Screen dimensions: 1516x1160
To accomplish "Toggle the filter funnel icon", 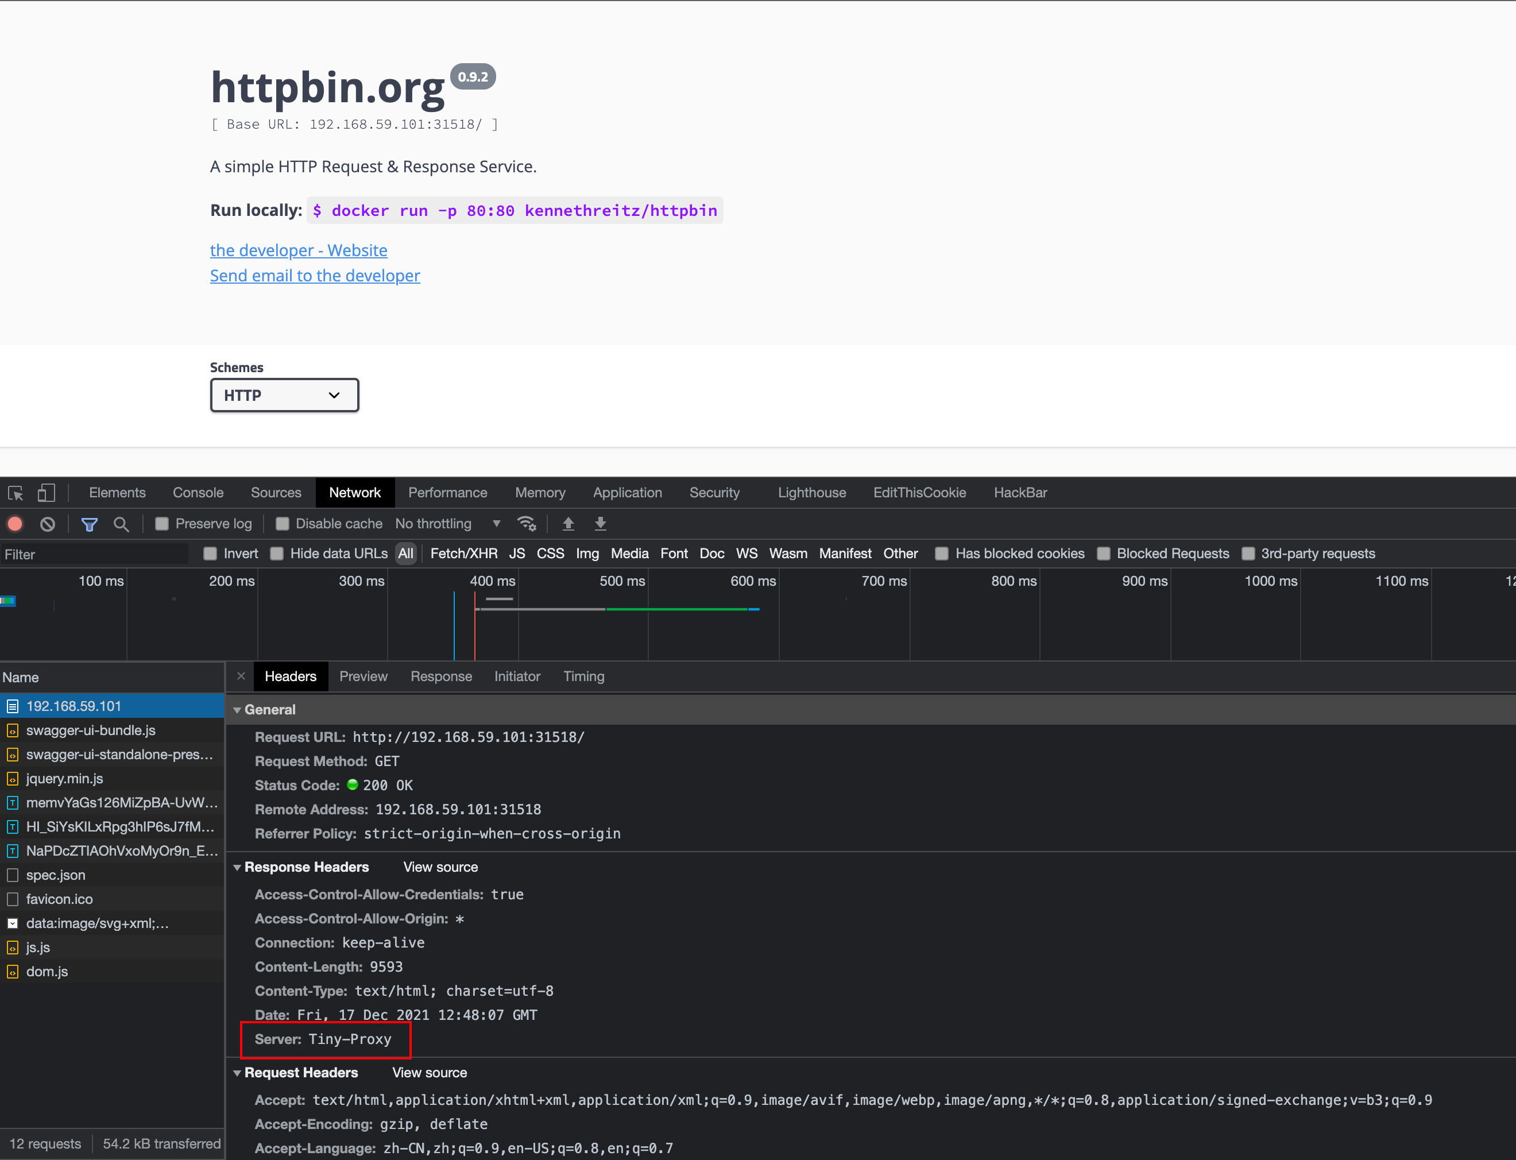I will tap(89, 524).
